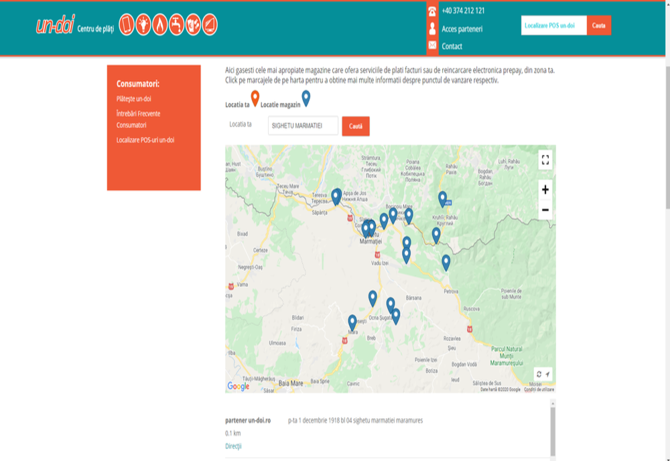Click the map marker near Mara
This screenshot has width=670, height=461.
(352, 322)
